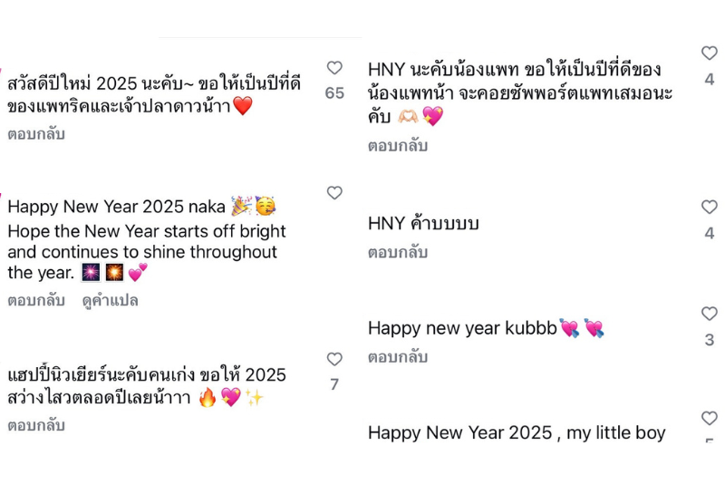Tap the heart beside 'HNY ค้าบบบบ'
This screenshot has width=725, height=495.
(x=709, y=208)
